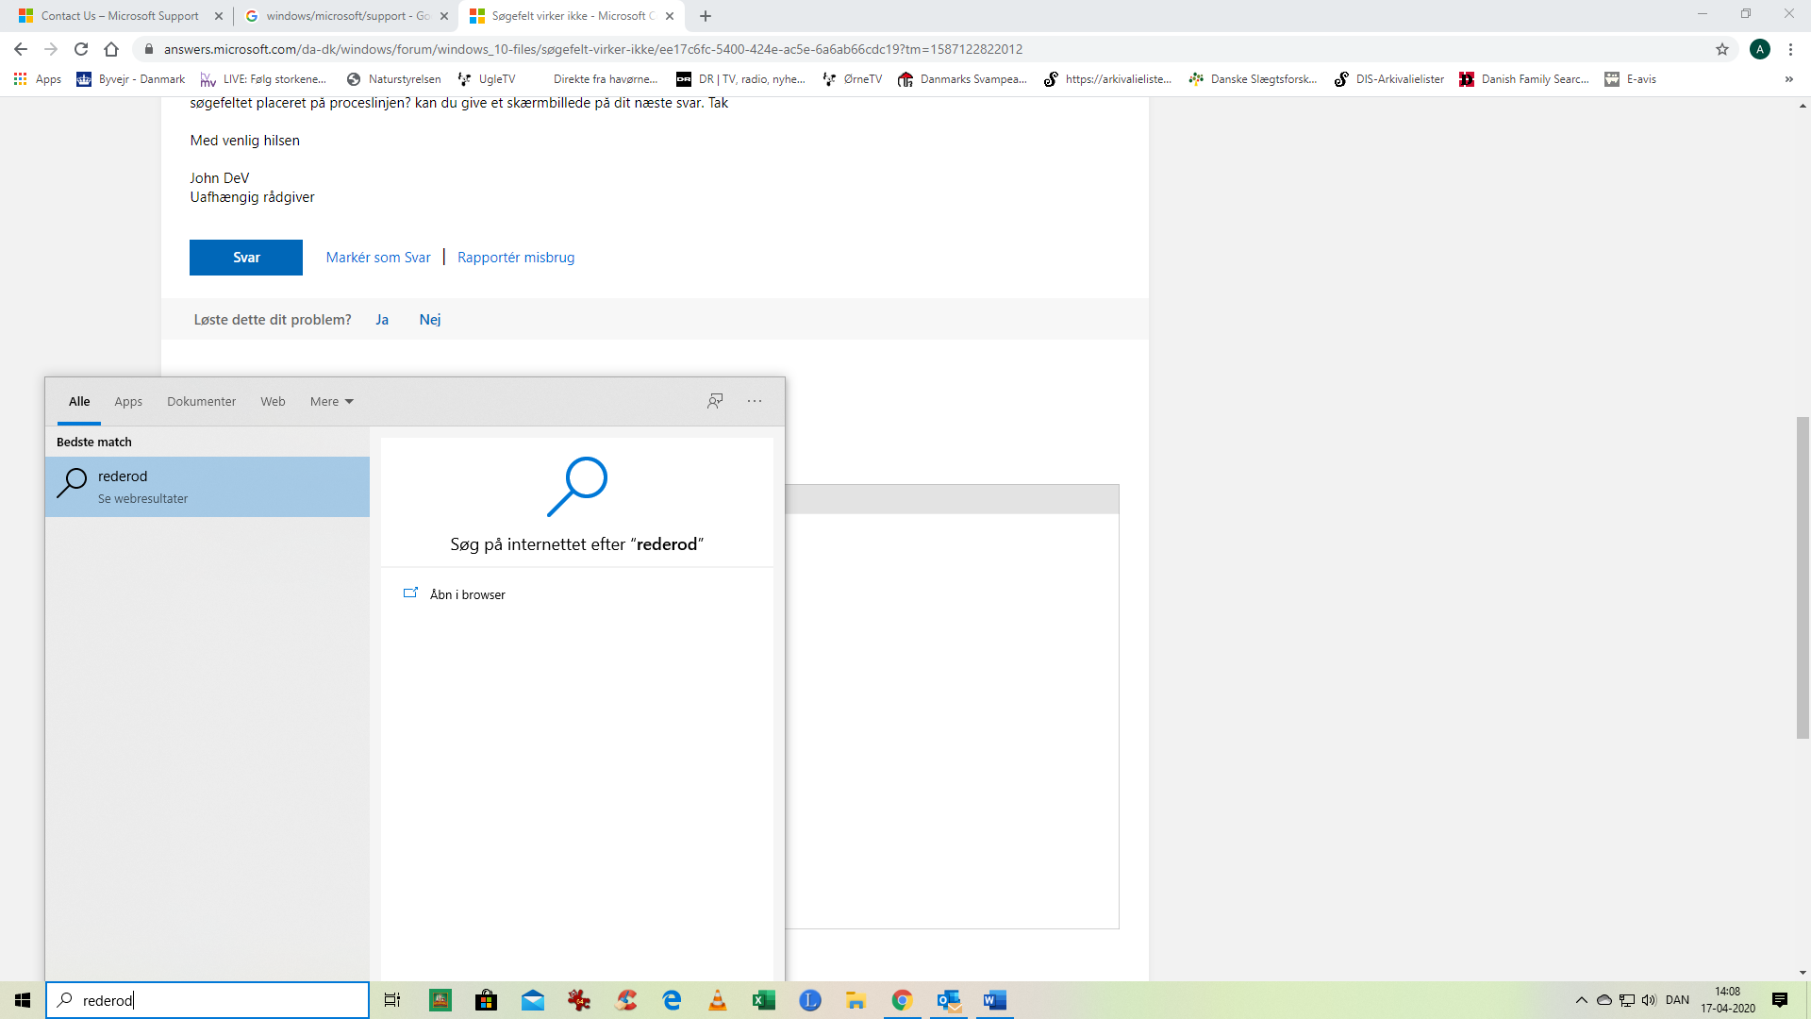Open the search feedback icon
This screenshot has width=1811, height=1019.
coord(715,401)
